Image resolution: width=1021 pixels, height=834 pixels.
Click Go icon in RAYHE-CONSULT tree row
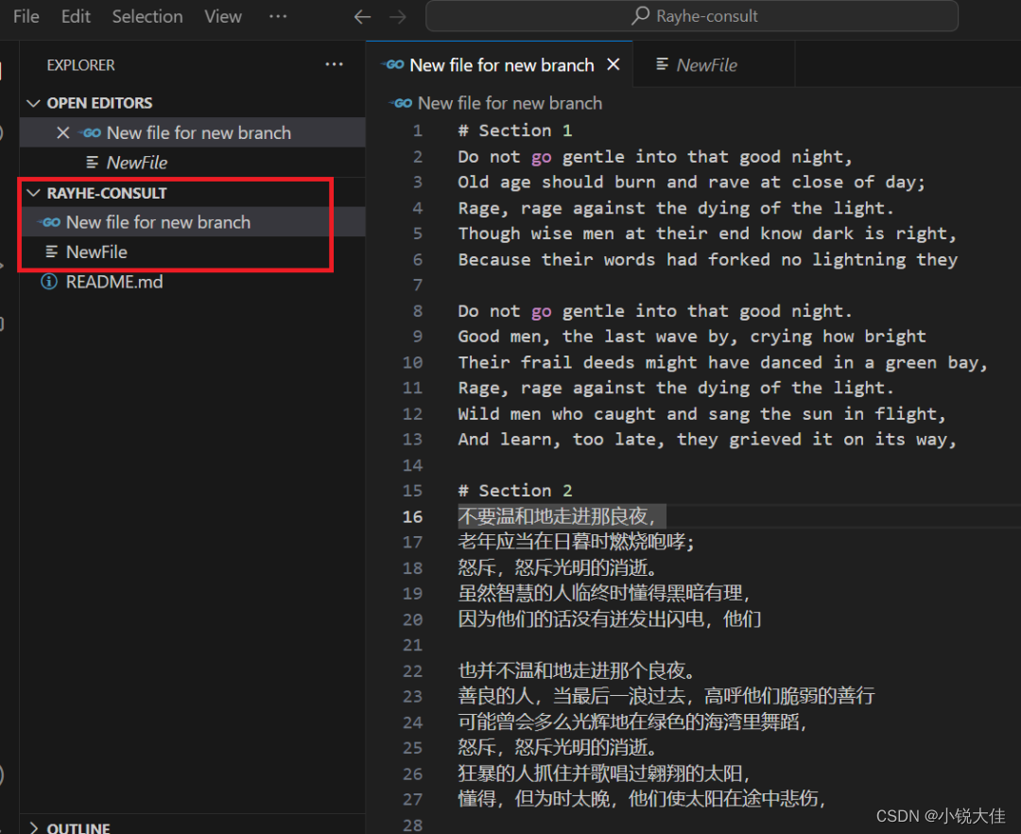coord(49,222)
